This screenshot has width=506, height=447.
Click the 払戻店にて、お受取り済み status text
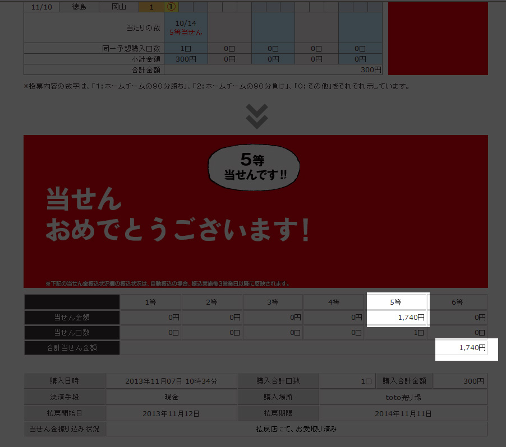pos(296,429)
